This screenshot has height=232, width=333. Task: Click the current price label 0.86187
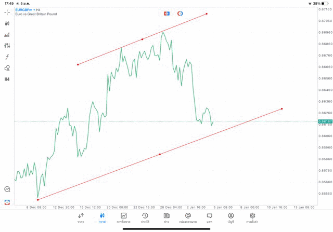click(x=324, y=121)
